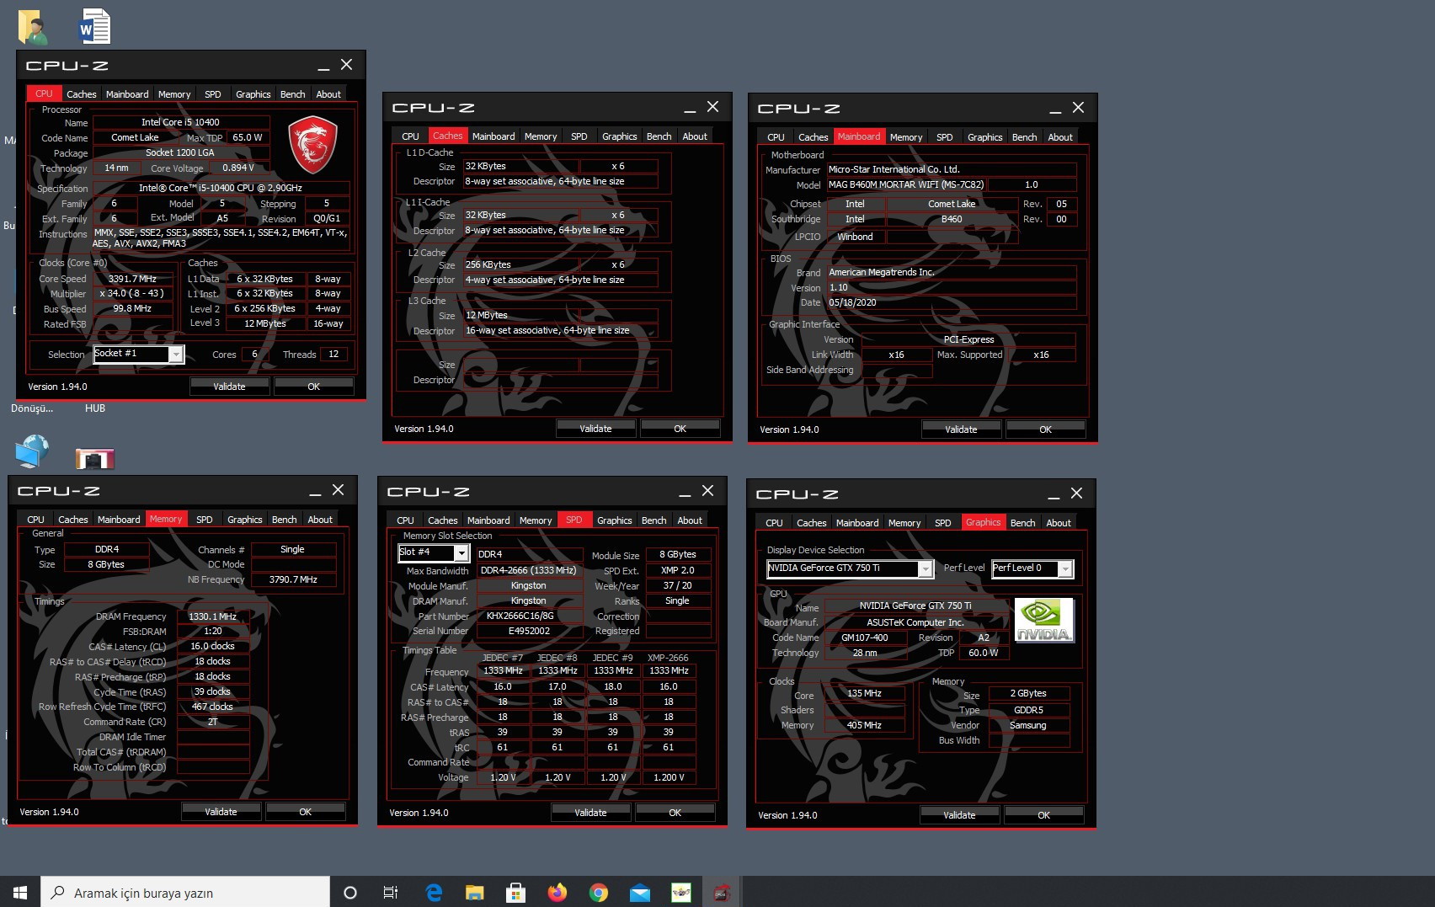Click the NVIDIA logo in the Graphics window
Screen dimensions: 1435x907
pos(1043,620)
